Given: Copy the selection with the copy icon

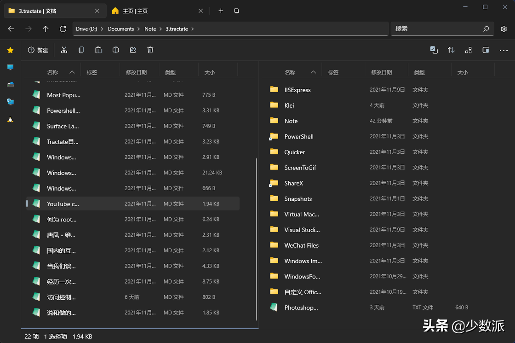Looking at the screenshot, I should [81, 50].
